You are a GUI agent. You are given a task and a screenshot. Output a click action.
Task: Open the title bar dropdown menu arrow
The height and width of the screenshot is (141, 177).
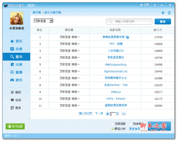pos(155,5)
